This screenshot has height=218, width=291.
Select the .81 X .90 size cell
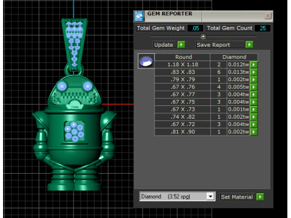coord(182,132)
